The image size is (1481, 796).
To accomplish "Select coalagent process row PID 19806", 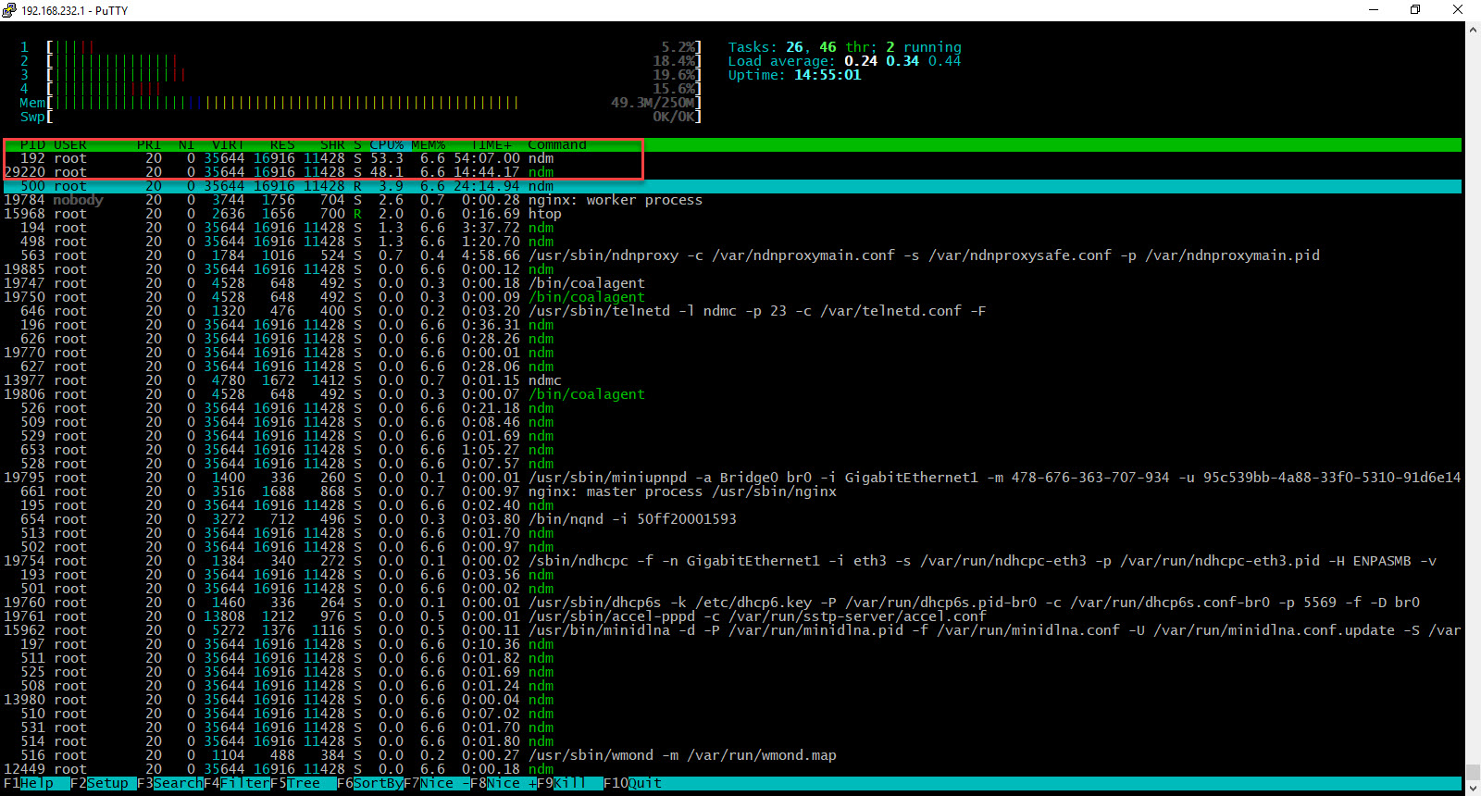I will 732,394.
